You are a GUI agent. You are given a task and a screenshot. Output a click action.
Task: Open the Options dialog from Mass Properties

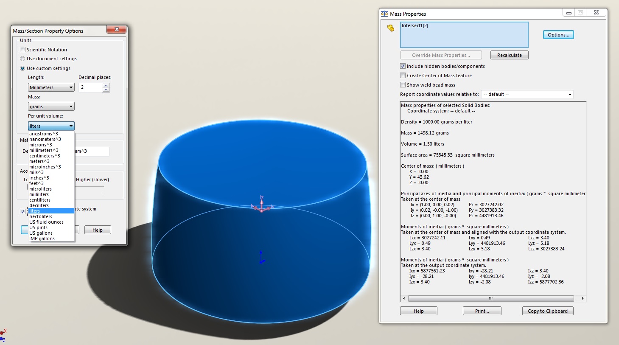coord(558,34)
